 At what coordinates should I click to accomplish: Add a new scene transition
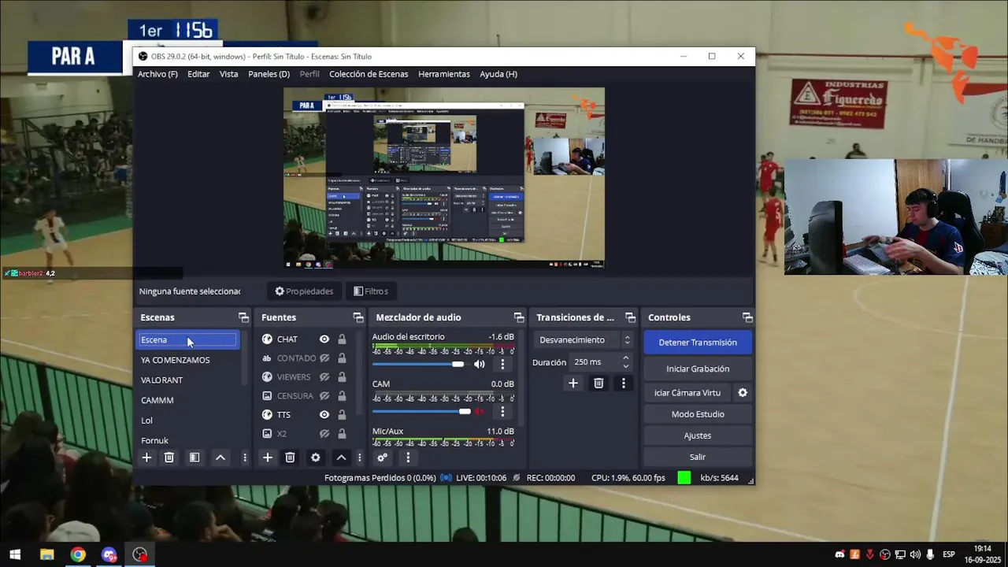click(573, 384)
